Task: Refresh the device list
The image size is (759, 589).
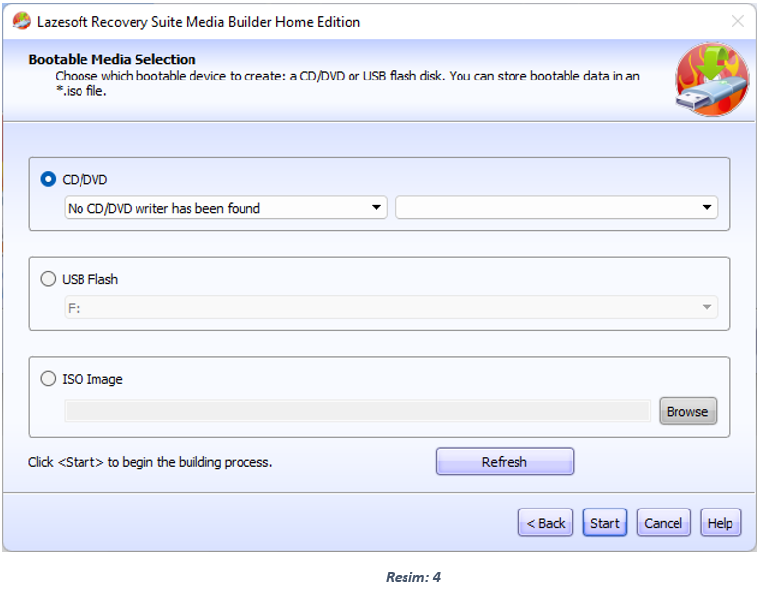Action: (x=505, y=462)
